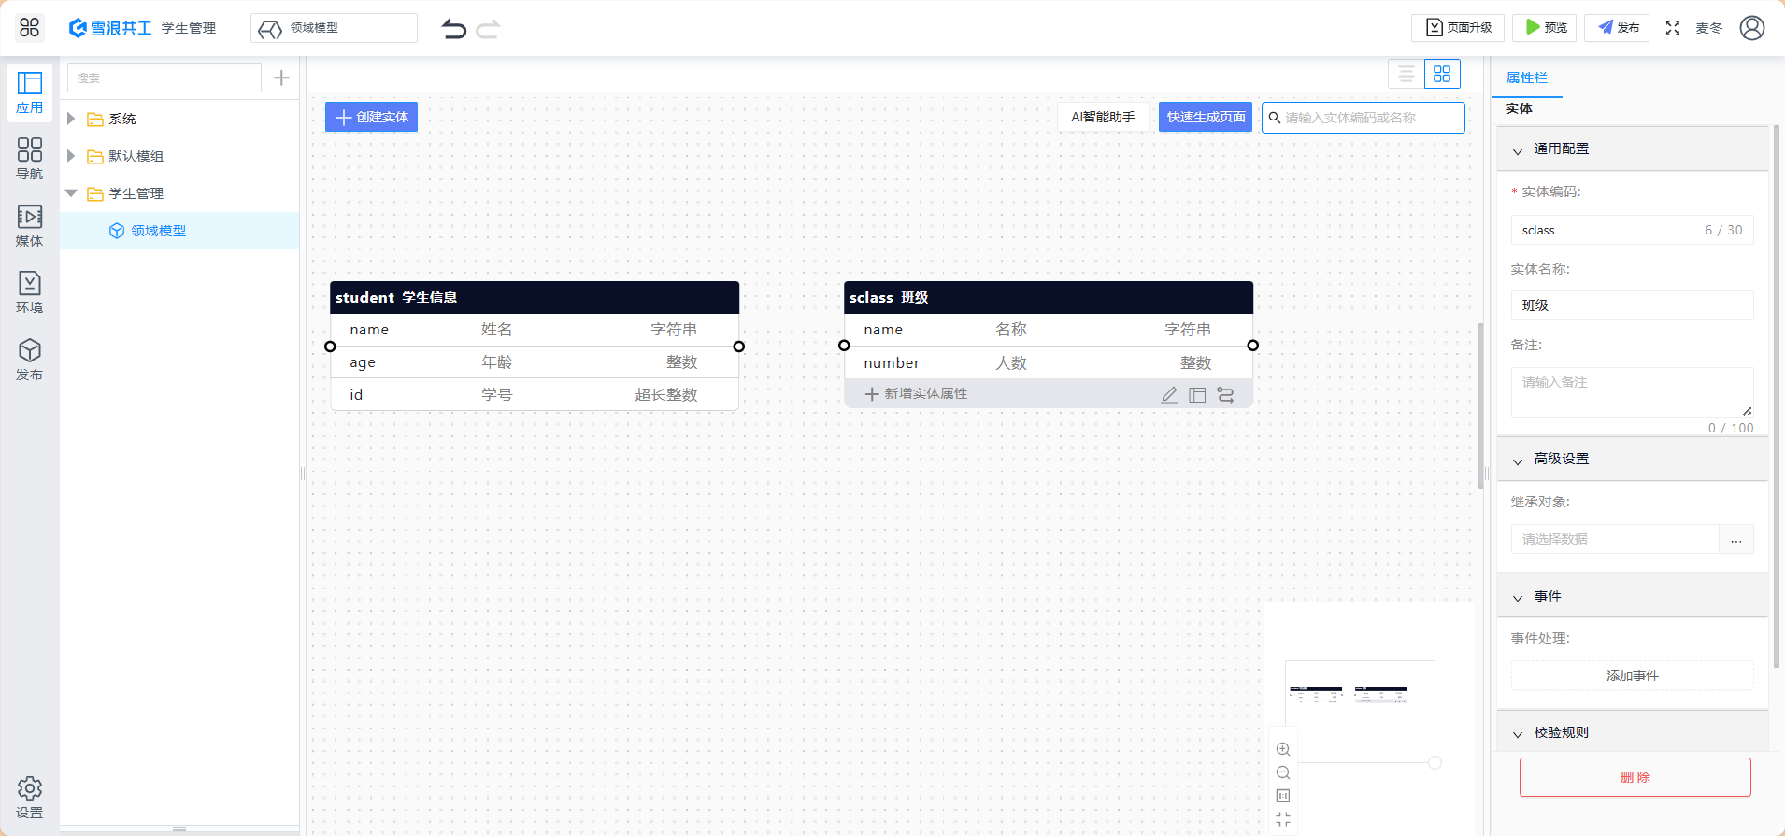Click the 快速生成页面 button
This screenshot has height=836, width=1785.
[x=1206, y=117]
